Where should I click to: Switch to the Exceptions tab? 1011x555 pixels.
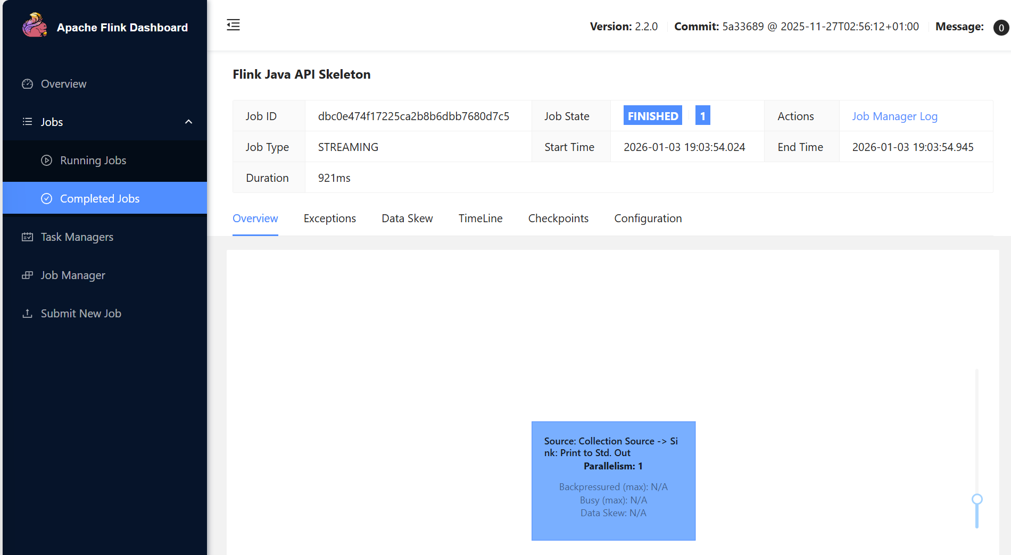(x=330, y=218)
